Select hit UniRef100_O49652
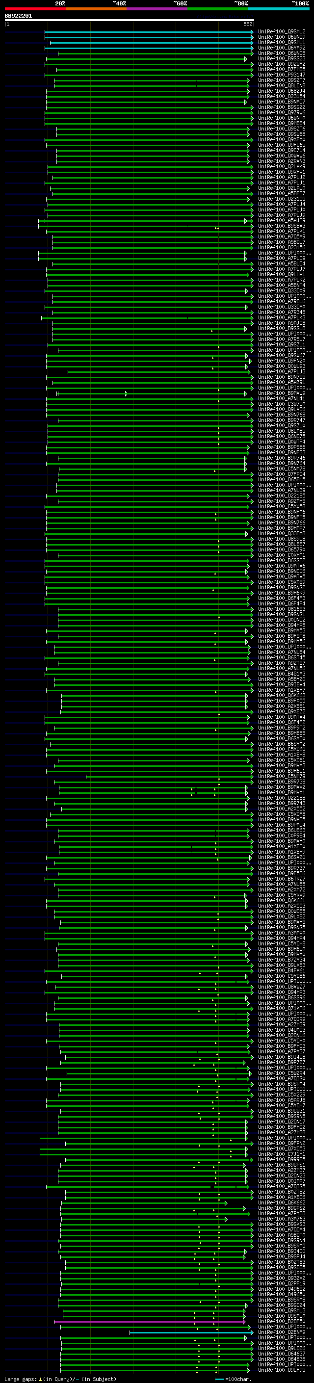The width and height of the screenshot is (314, 1383). click(x=281, y=1289)
